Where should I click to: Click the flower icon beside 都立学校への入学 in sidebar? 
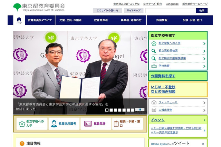[x=154, y=43]
